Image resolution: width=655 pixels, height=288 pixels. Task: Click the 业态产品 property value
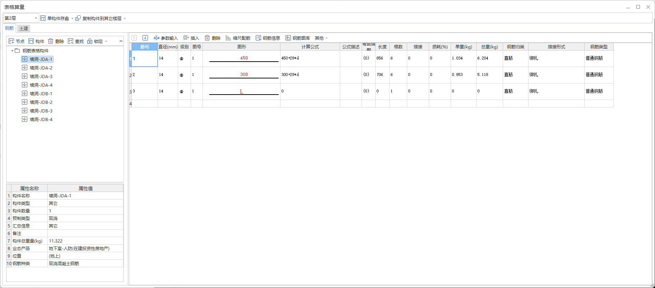85,249
